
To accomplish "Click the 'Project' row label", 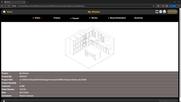I will (x=5, y=73).
